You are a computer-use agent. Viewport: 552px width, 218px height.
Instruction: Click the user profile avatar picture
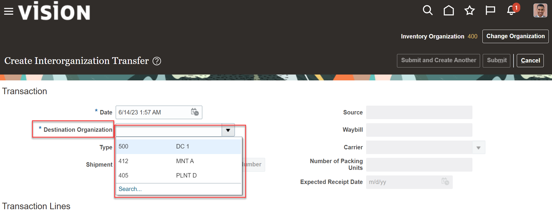(540, 11)
